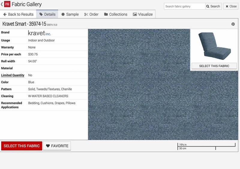The height and width of the screenshot is (169, 240).
Task: Click Select This Fabric under cushion preview
Action: coord(214,66)
